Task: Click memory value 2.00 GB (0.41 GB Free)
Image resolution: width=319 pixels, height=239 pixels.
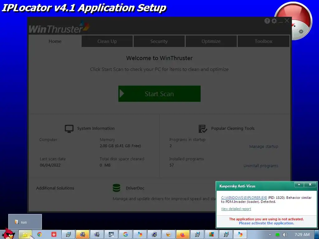Action: [120, 146]
